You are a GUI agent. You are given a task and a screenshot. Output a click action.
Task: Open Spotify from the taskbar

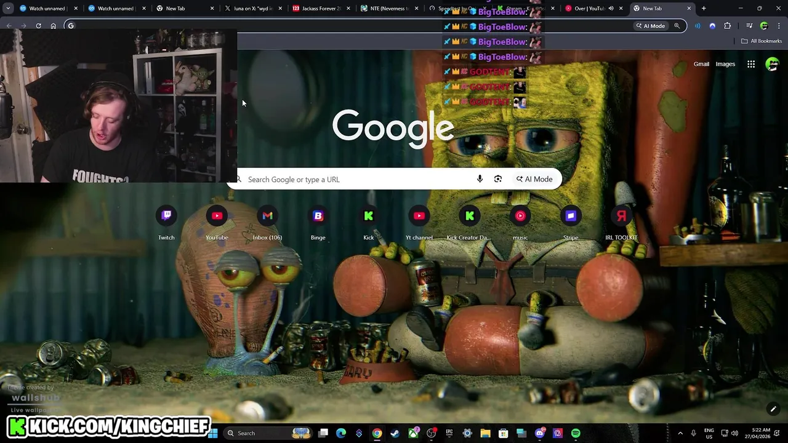[576, 433]
